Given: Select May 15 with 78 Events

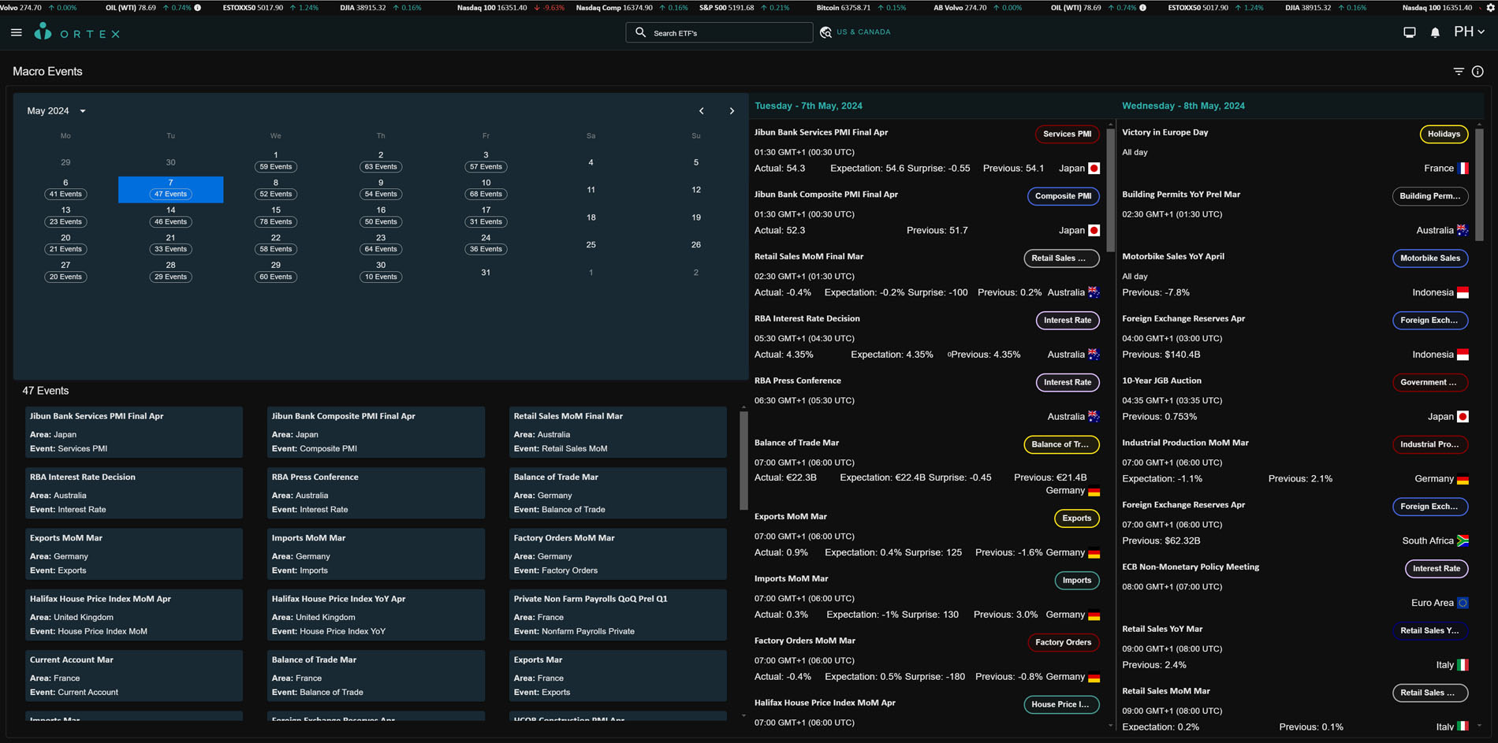Looking at the screenshot, I should pyautogui.click(x=275, y=217).
